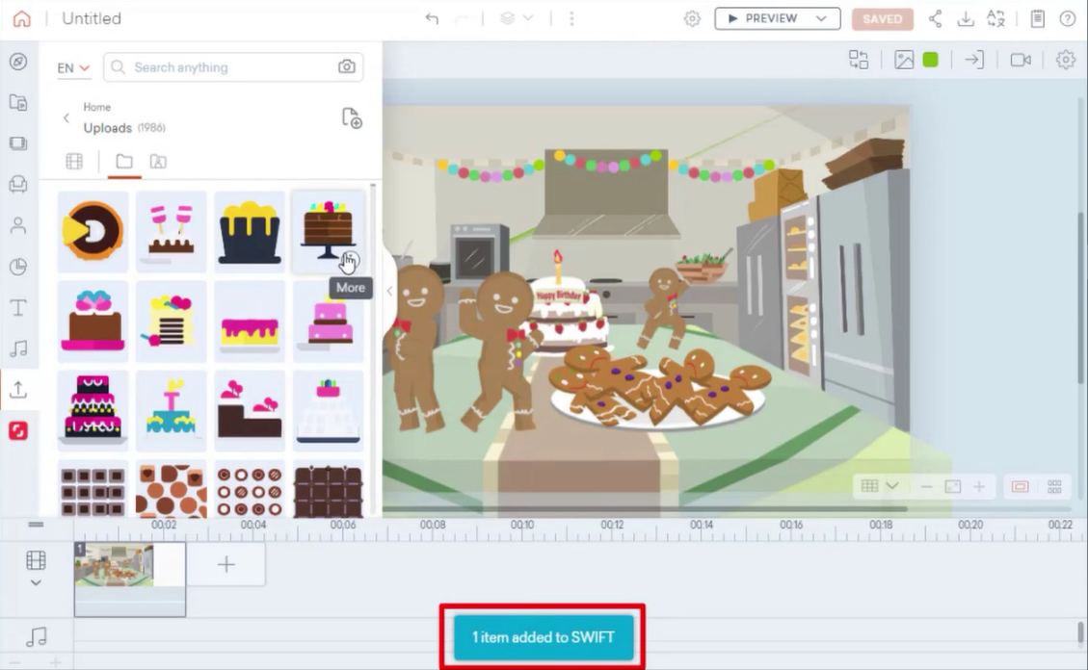The width and height of the screenshot is (1088, 670).
Task: Expand the PREVIEW options dropdown arrow
Action: tap(822, 18)
